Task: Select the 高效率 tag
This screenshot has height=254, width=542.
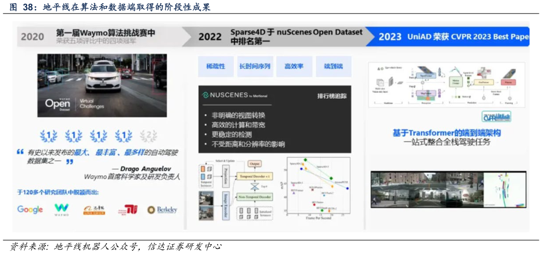Action: point(294,66)
